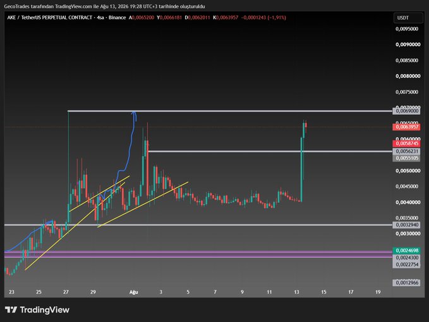Image resolution: width=429 pixels, height=322 pixels.
Task: Click the 0,0075000 price scale tick
Action: point(407,92)
